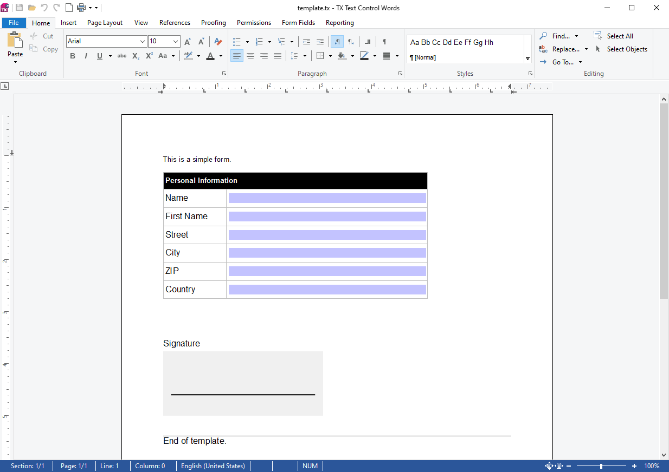Click the table borders icon
This screenshot has height=472, width=669.
pyautogui.click(x=320, y=56)
